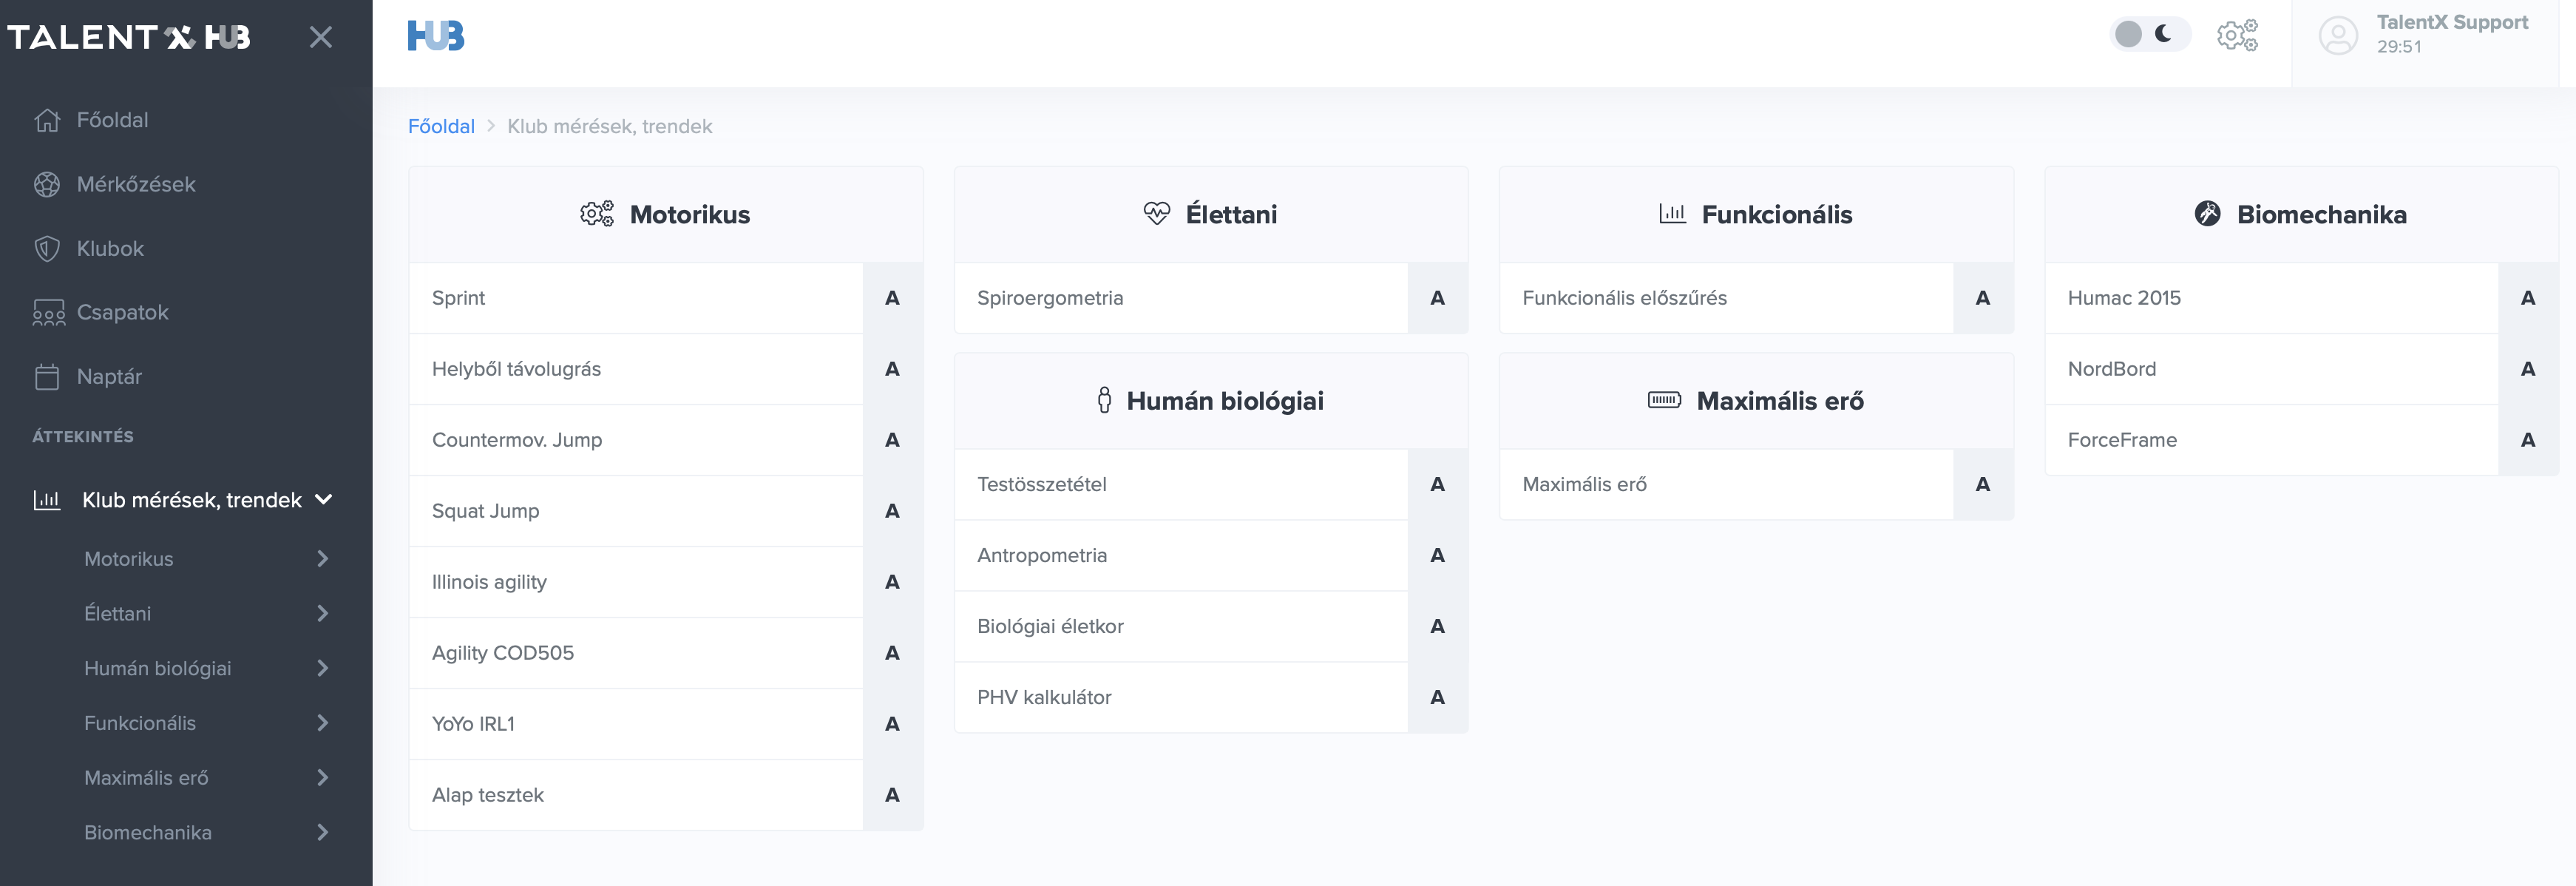This screenshot has height=886, width=2576.
Task: Expand Motorikus submenu chevron
Action: tap(322, 559)
